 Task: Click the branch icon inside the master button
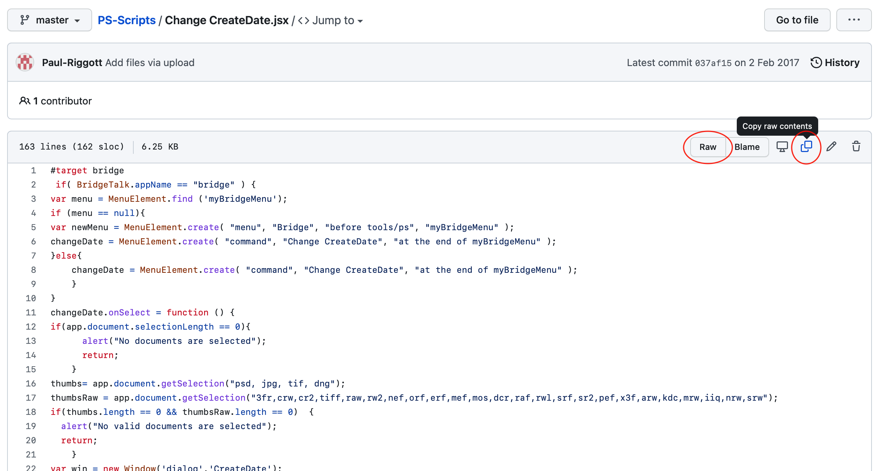pos(25,20)
